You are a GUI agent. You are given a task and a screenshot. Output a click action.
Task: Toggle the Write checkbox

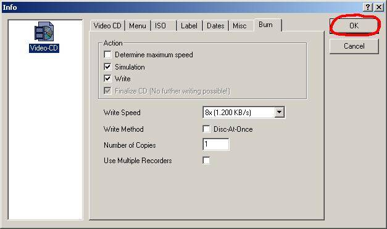tap(107, 79)
